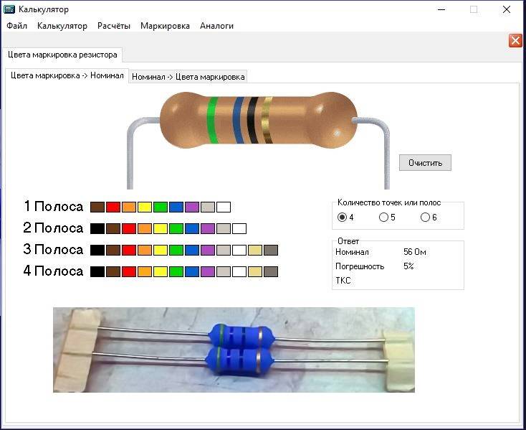Choose green swatch in 2 Полоса row

tap(176, 228)
